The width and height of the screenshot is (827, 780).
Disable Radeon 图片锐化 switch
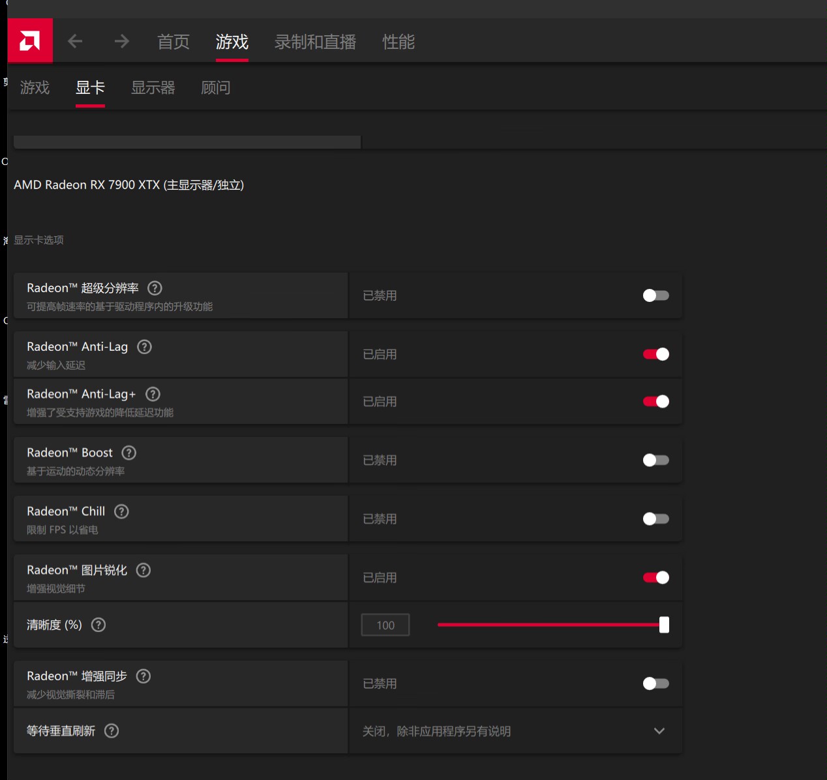655,577
